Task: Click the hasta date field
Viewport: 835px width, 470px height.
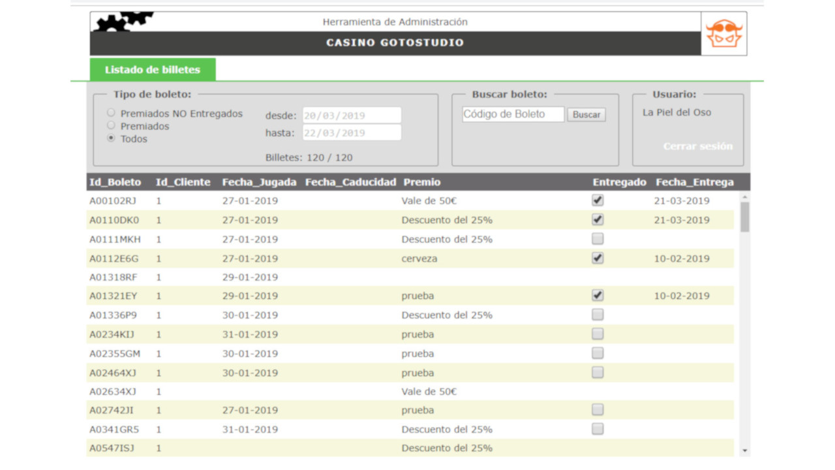Action: (x=352, y=133)
